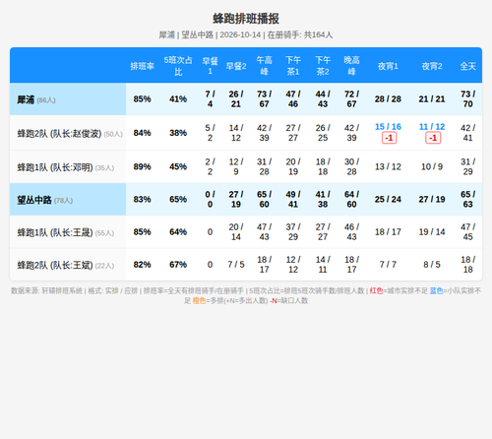Click the 夜宵2 column header
The width and height of the screenshot is (492, 439).
(x=432, y=66)
